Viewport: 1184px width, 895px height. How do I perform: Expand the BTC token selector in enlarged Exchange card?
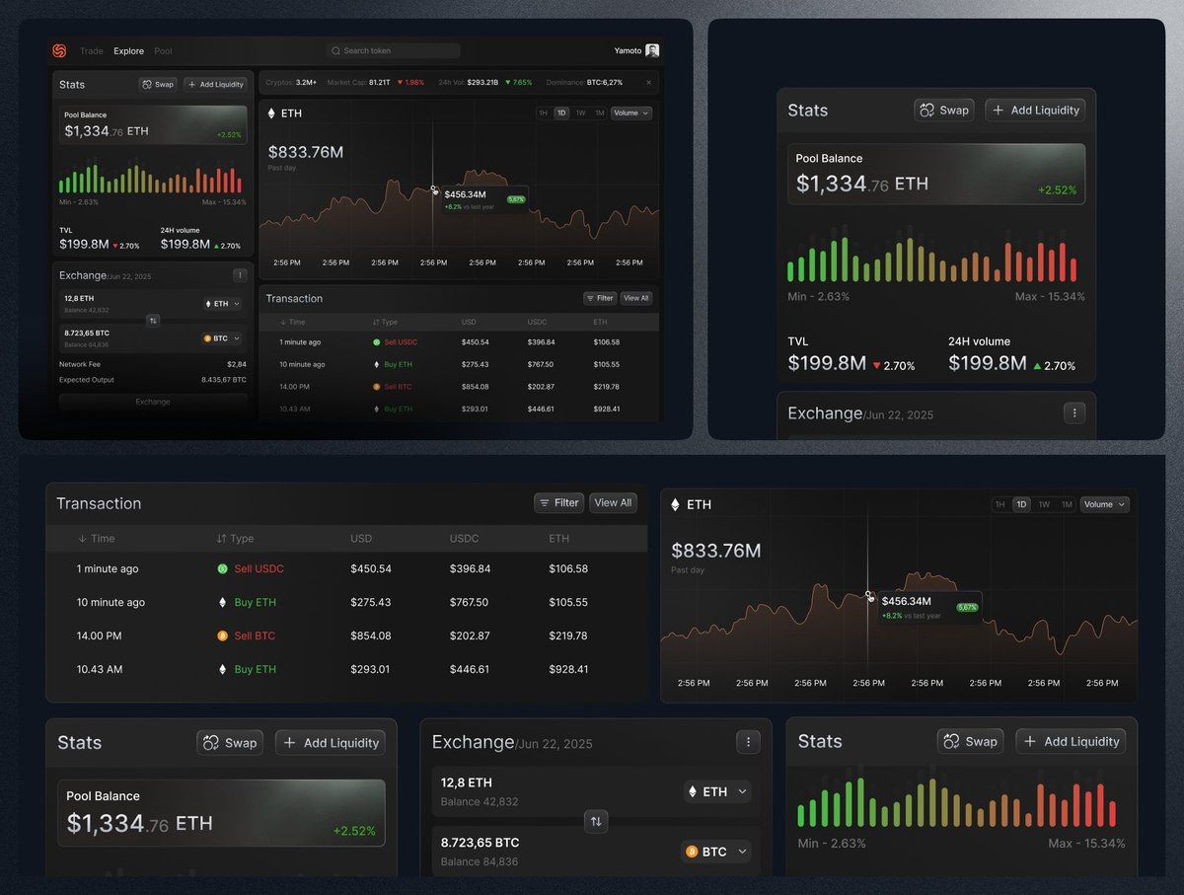[716, 852]
